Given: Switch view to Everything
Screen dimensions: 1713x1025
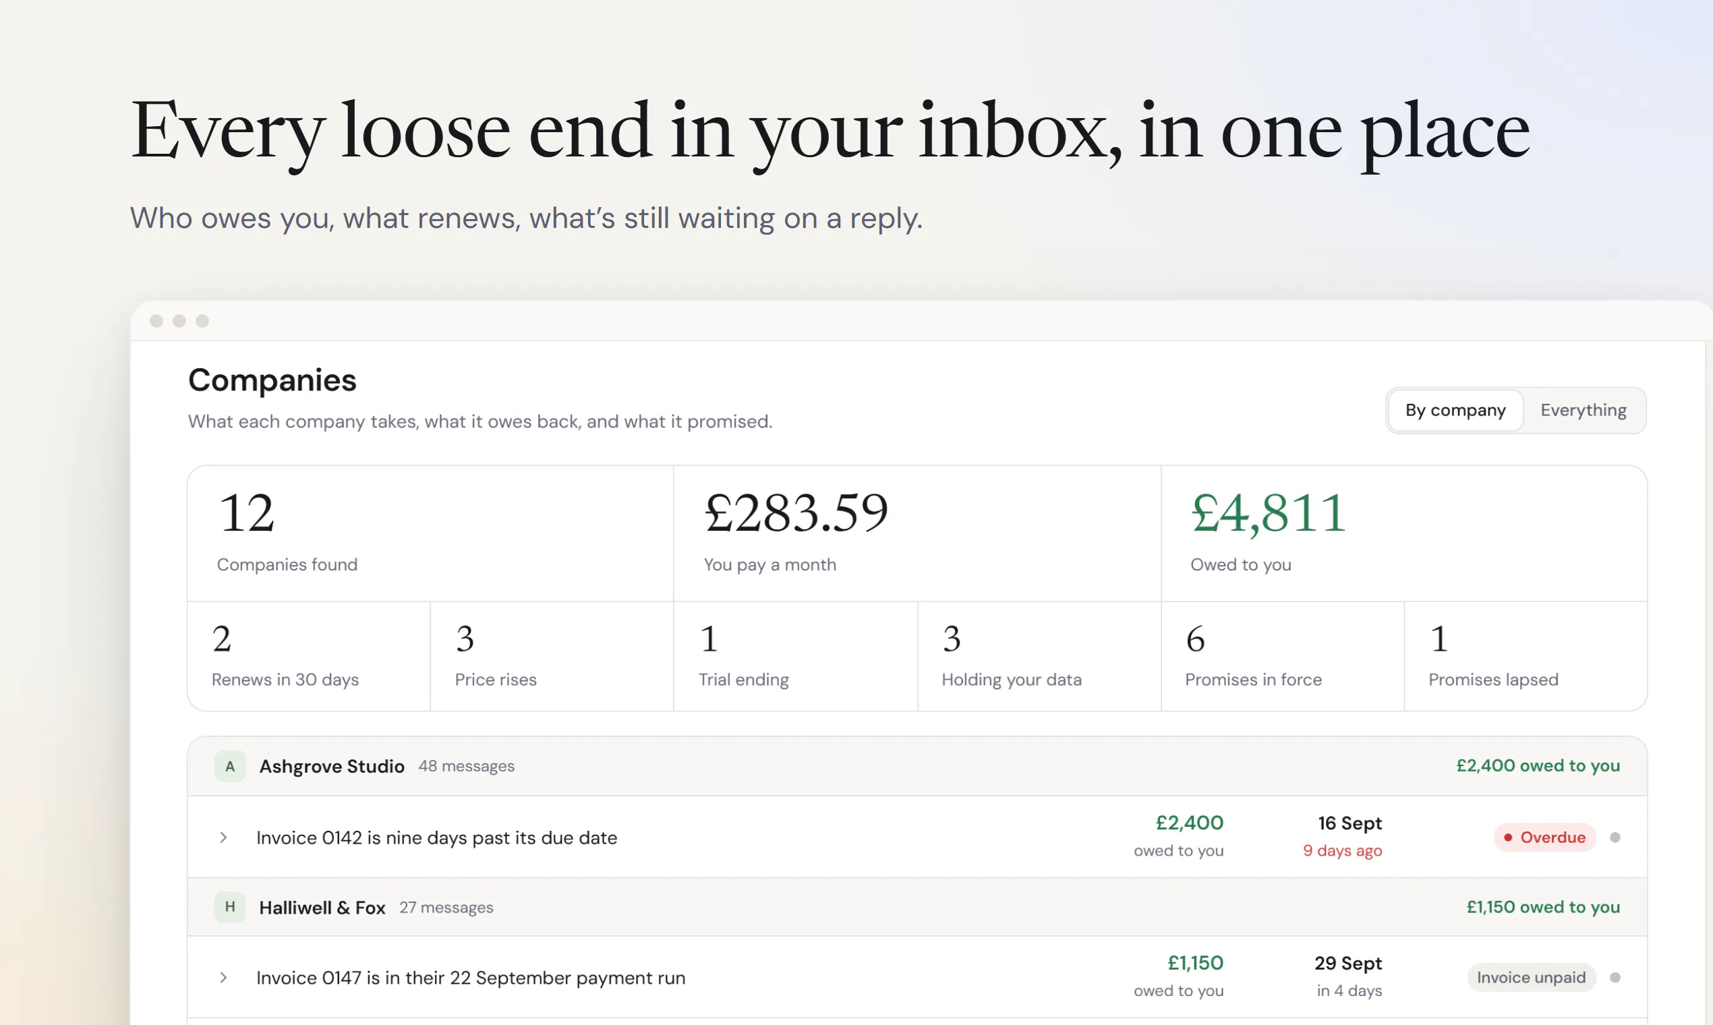Looking at the screenshot, I should click(1583, 410).
